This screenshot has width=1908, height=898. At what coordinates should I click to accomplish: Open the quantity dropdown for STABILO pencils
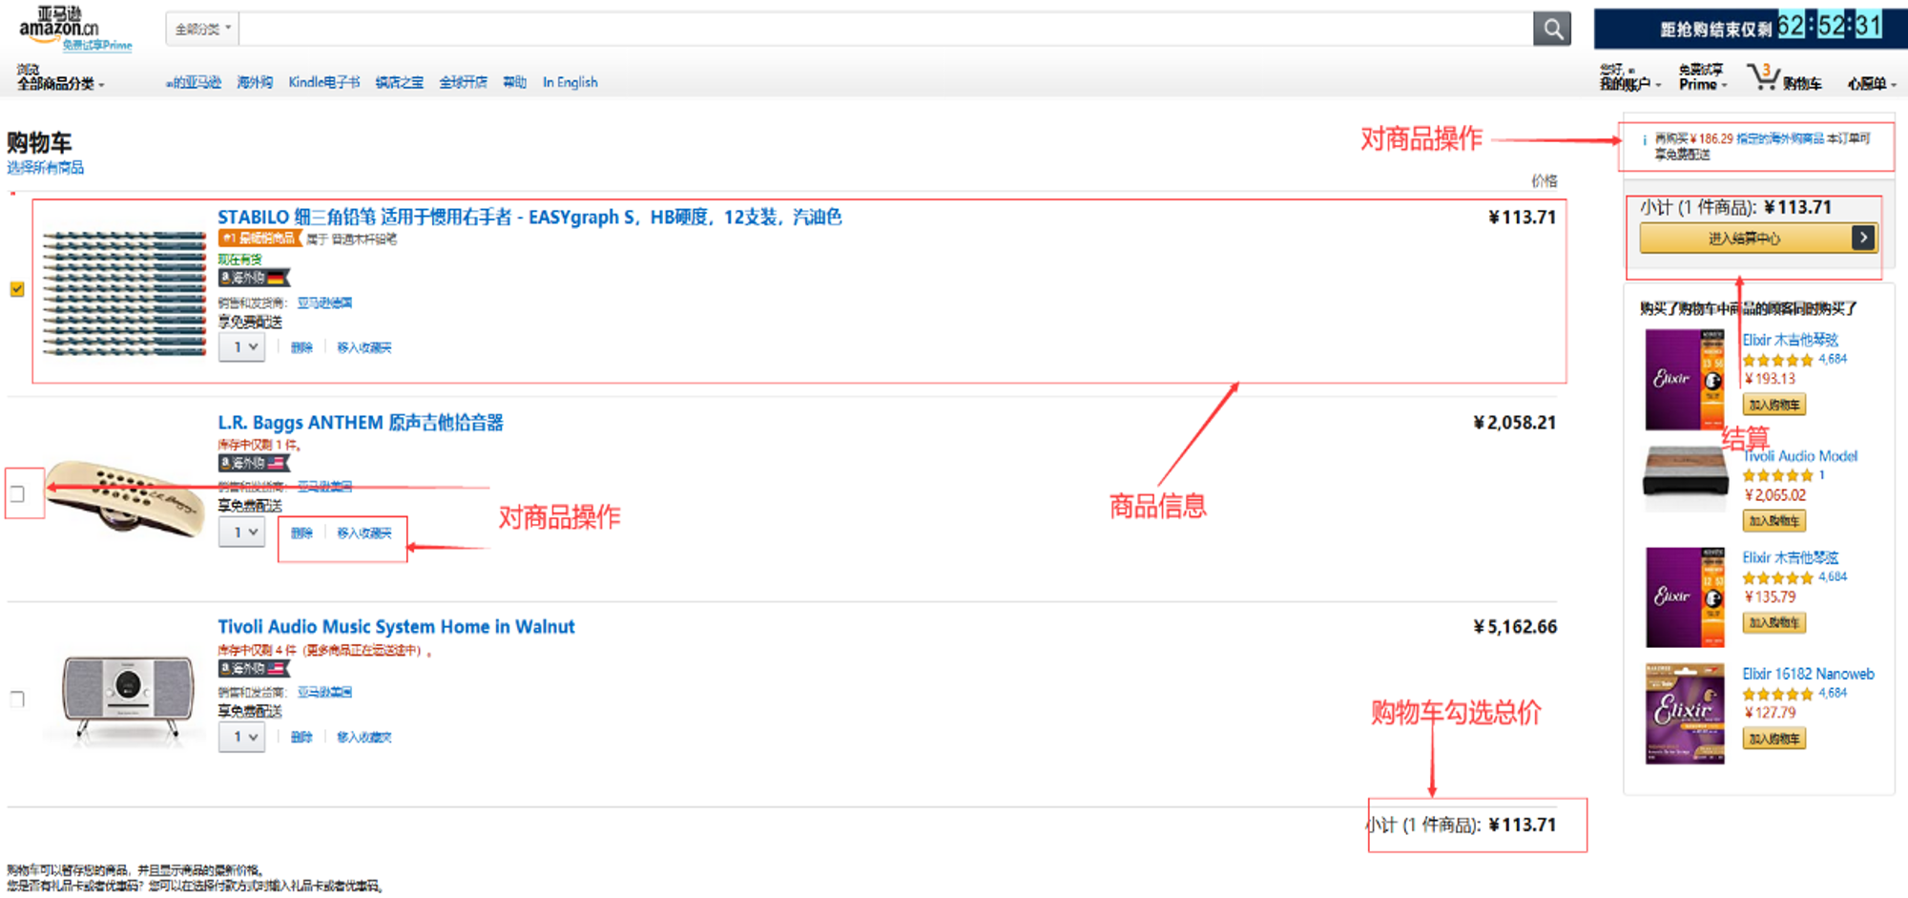click(x=241, y=347)
